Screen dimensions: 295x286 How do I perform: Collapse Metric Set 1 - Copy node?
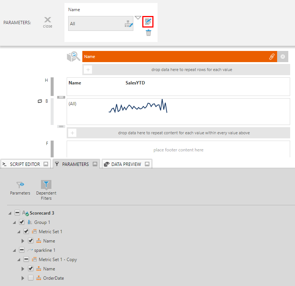point(19,260)
